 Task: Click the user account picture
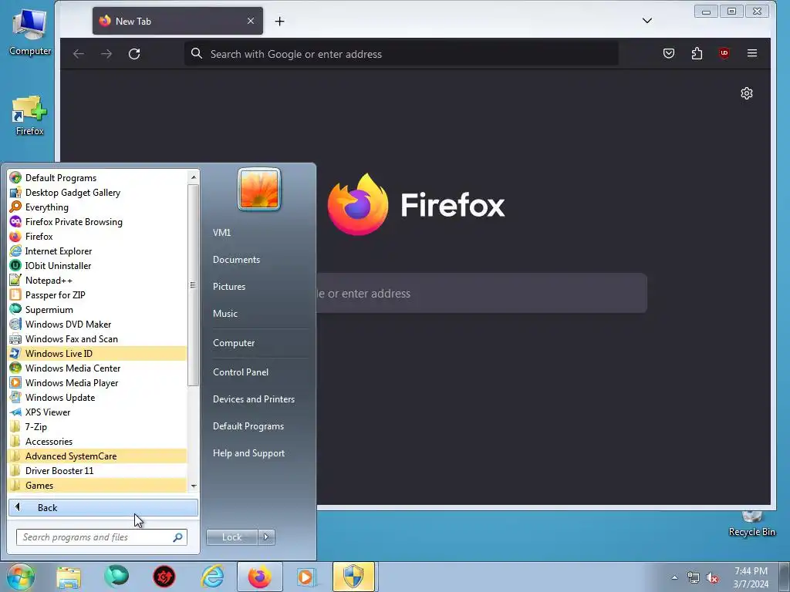(259, 190)
